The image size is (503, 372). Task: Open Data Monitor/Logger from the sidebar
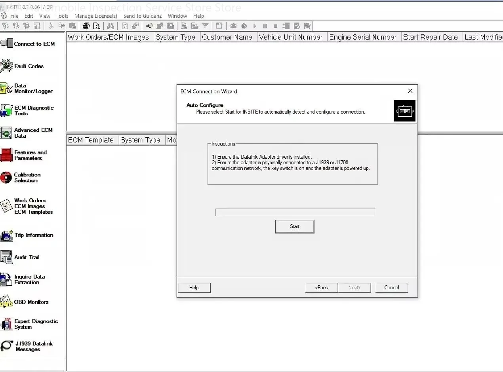click(x=27, y=88)
